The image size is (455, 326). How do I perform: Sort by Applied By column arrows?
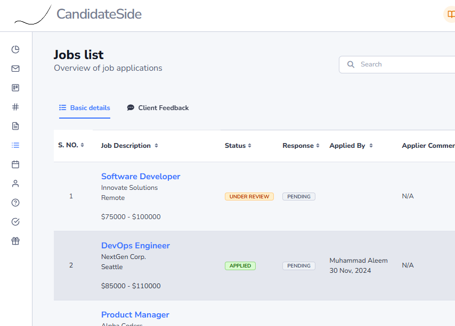[x=371, y=146]
